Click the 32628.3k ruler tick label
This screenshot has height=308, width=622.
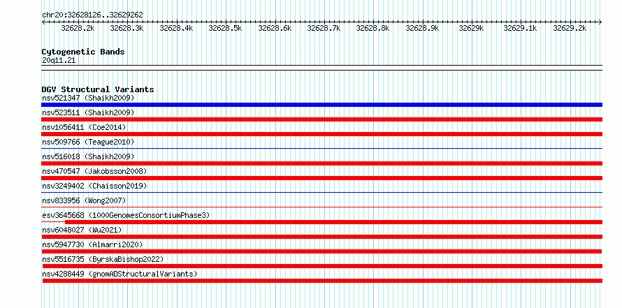point(126,28)
